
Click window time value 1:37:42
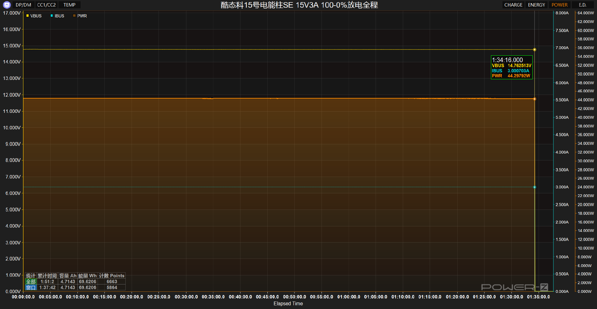click(x=47, y=288)
